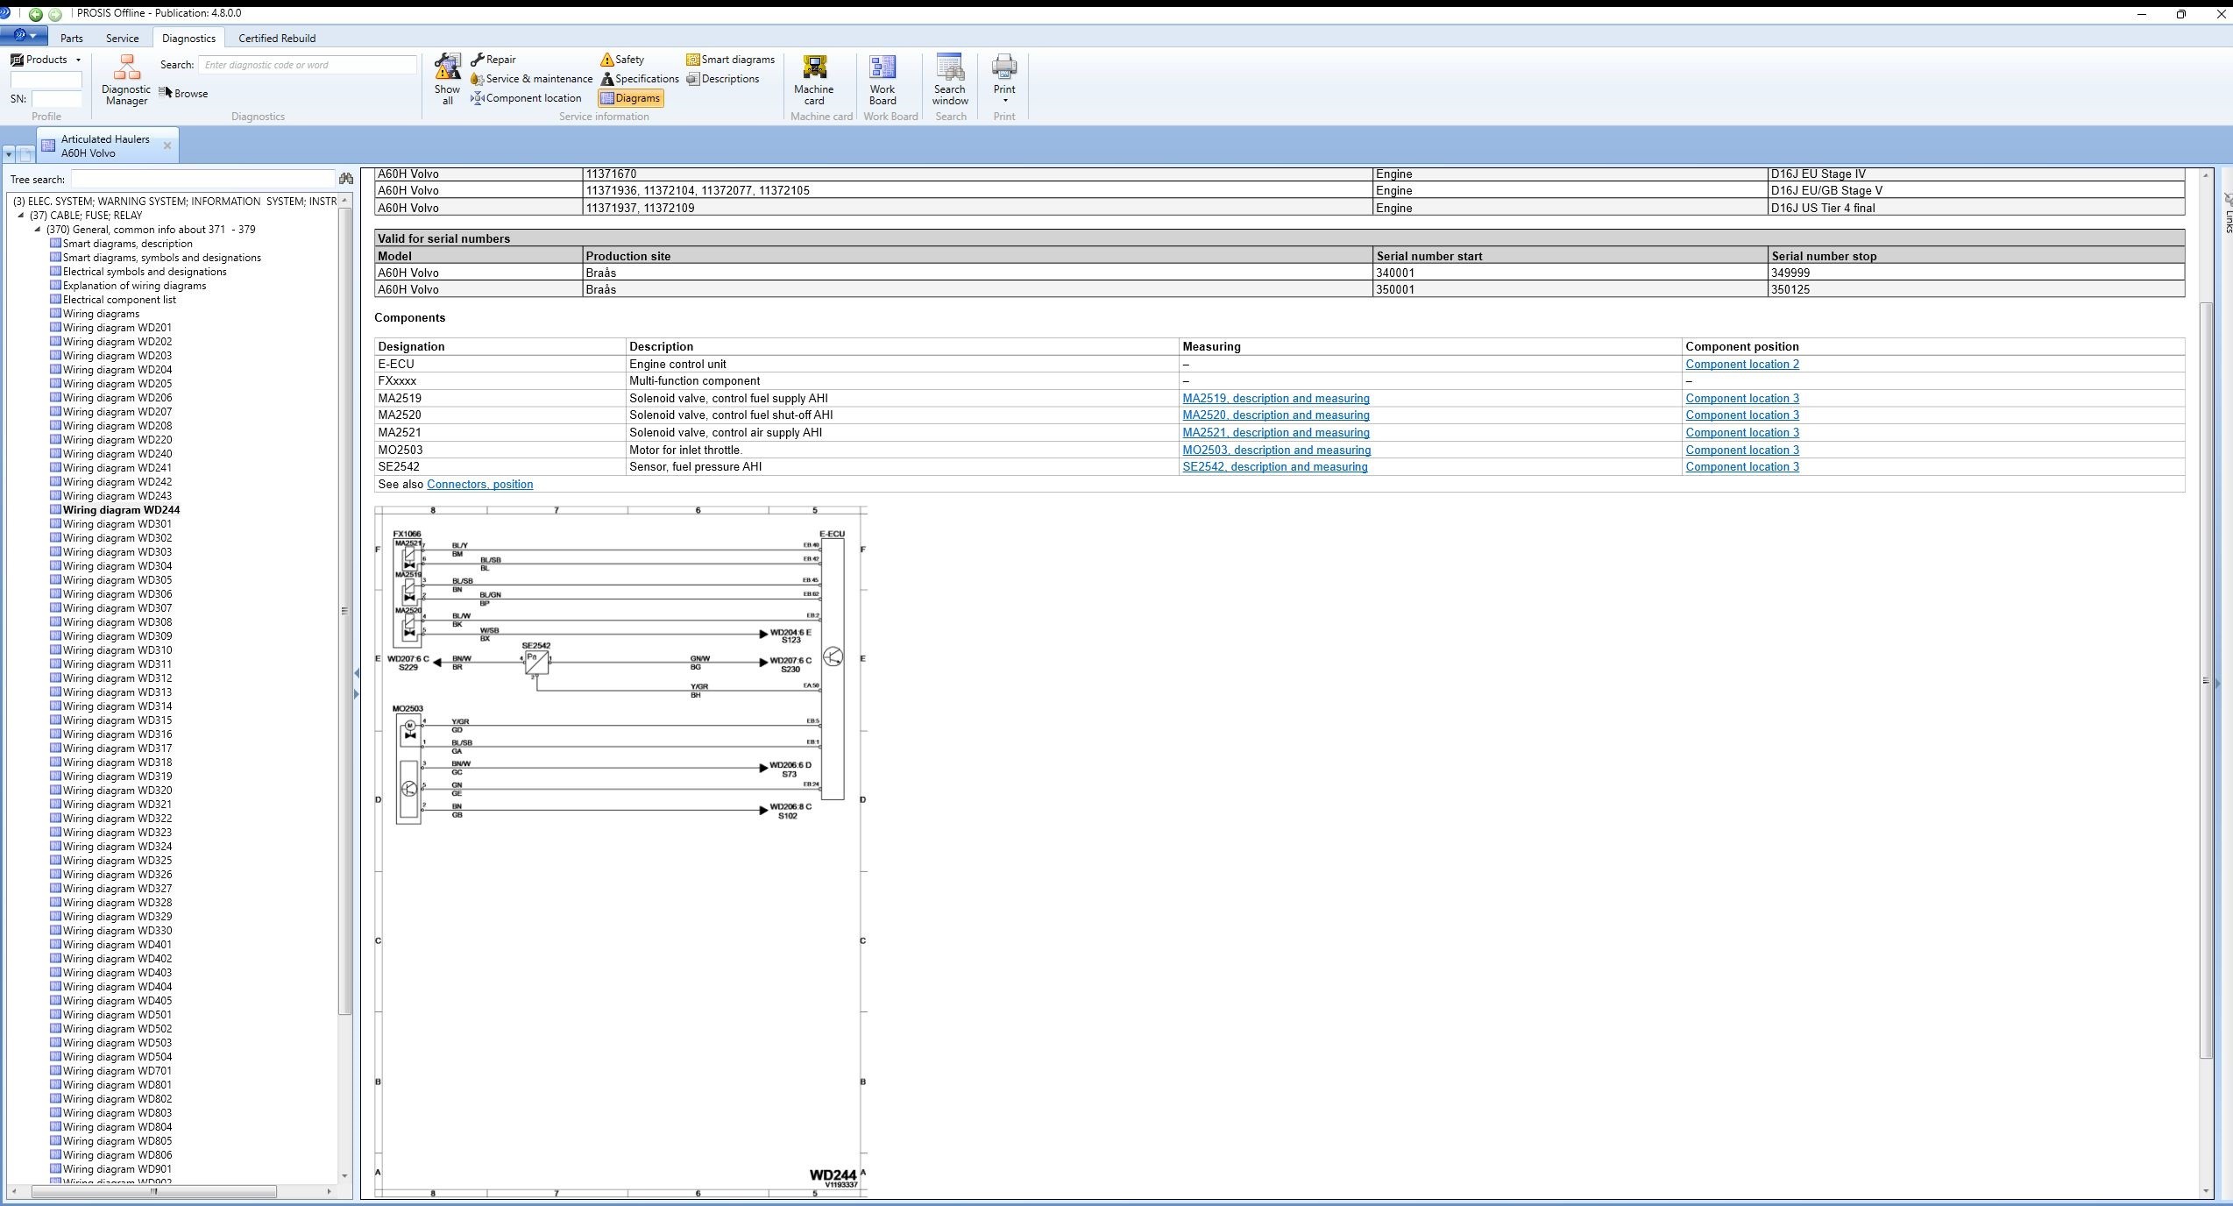2233x1206 pixels.
Task: Open the Connectors, position link
Action: point(479,485)
